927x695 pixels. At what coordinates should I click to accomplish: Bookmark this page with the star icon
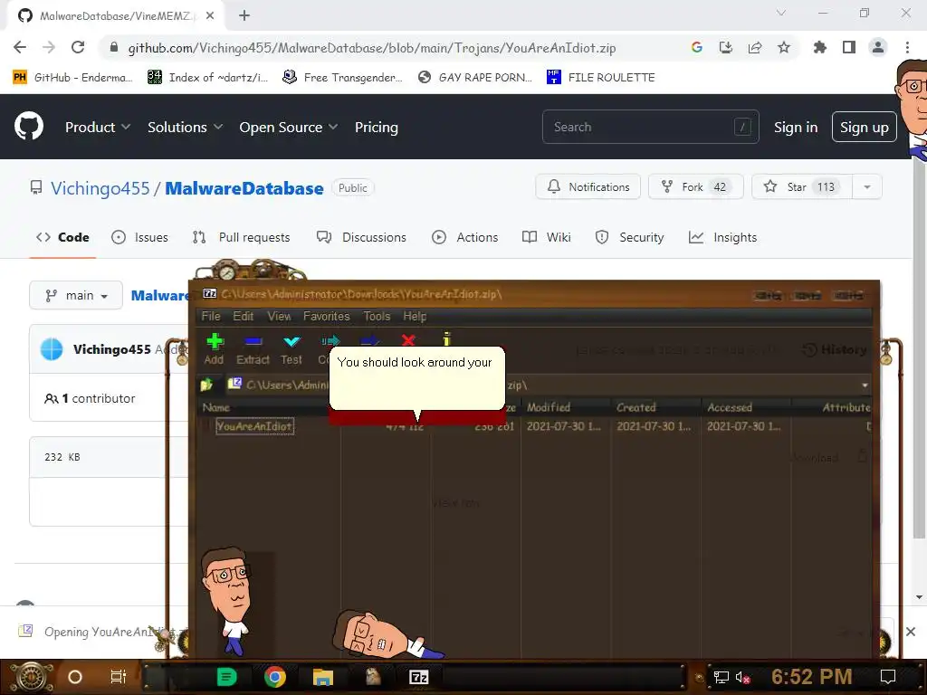tap(783, 47)
